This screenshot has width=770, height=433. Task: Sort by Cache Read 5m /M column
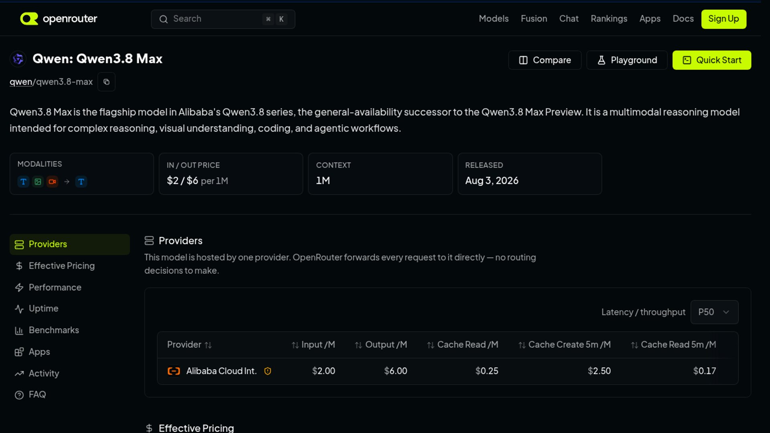(673, 345)
